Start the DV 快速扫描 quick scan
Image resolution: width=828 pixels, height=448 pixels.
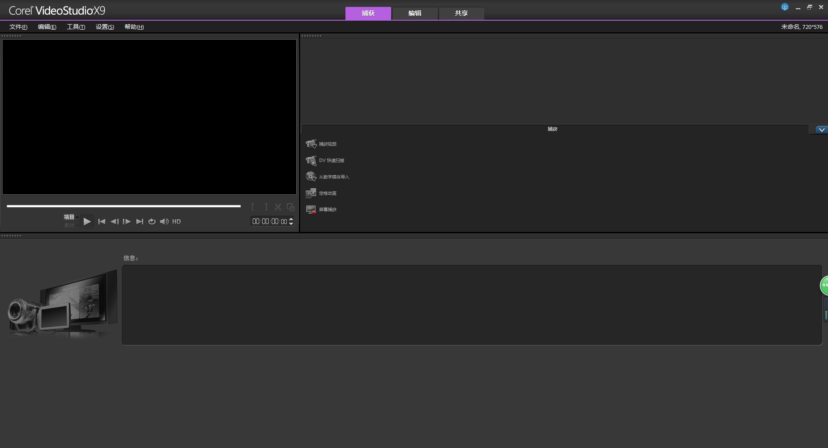point(311,161)
